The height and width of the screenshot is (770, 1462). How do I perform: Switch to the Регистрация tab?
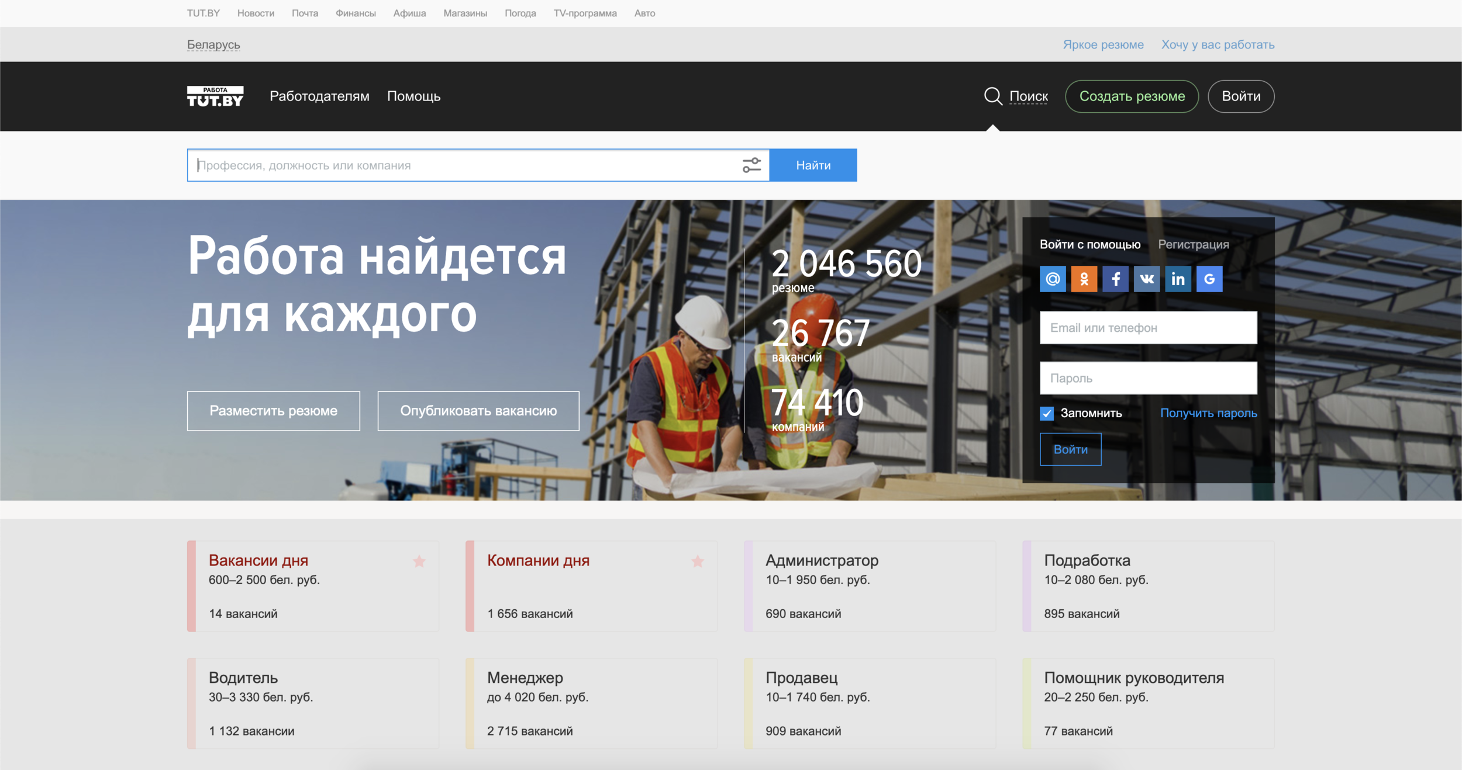coord(1193,245)
